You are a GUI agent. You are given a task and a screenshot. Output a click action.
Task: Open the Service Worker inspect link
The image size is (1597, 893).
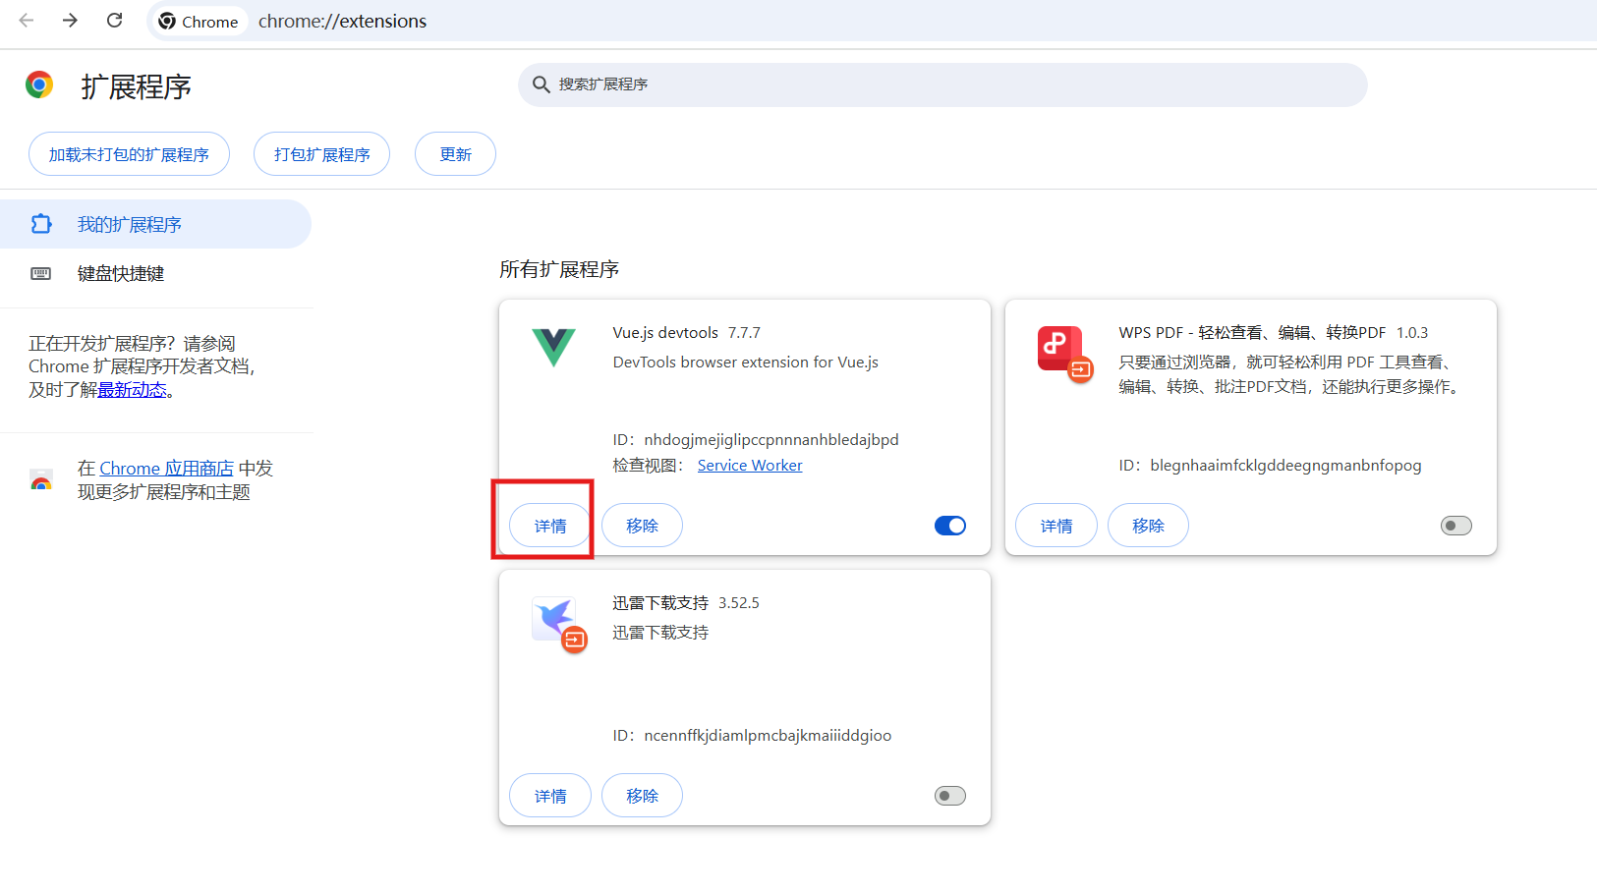click(x=750, y=466)
